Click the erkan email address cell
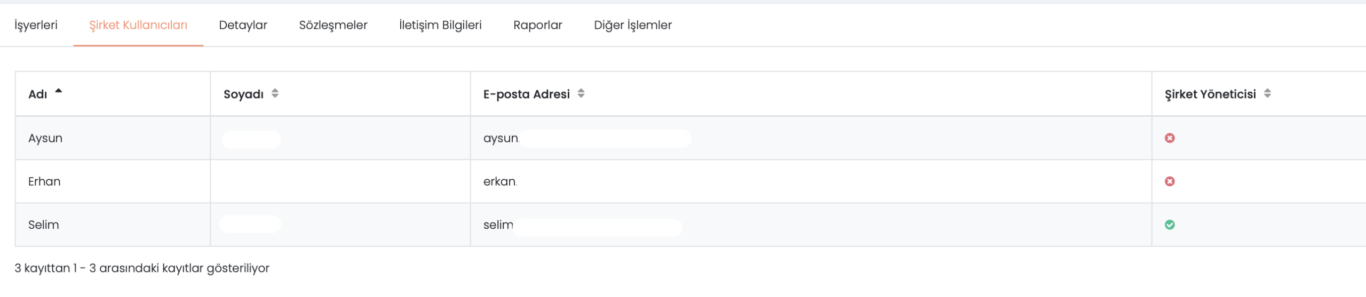Viewport: 1366px width, 297px height. (x=811, y=181)
